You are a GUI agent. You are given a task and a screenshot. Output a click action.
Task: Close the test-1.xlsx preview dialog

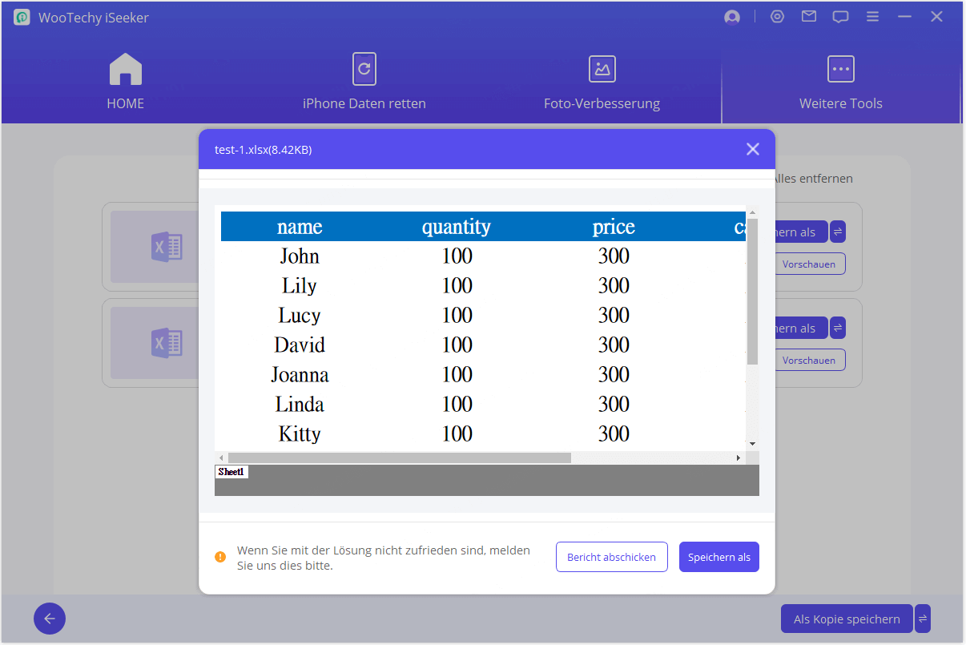coord(752,149)
